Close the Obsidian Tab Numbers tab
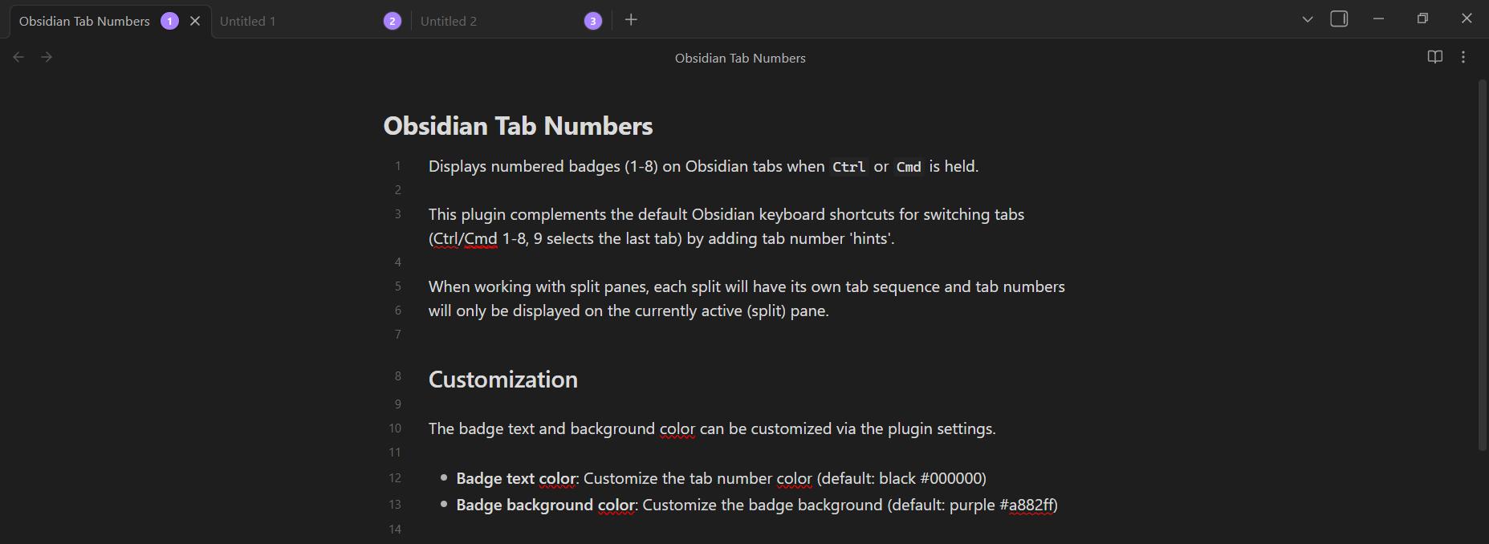The image size is (1489, 544). tap(195, 21)
